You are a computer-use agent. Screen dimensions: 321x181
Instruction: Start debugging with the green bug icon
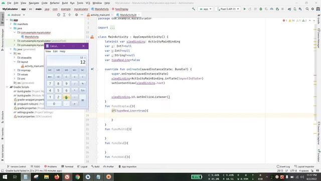point(261,9)
